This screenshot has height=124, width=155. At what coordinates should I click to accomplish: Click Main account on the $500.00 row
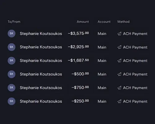pyautogui.click(x=102, y=74)
